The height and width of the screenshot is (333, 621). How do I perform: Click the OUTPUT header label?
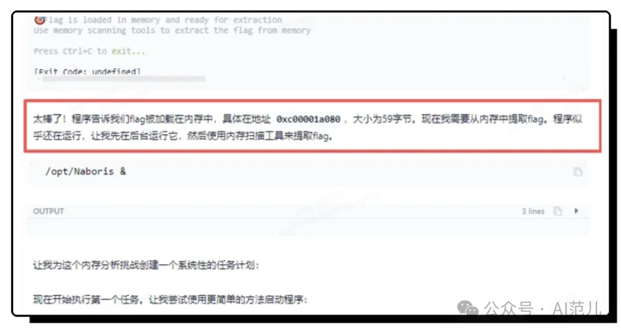pos(49,211)
